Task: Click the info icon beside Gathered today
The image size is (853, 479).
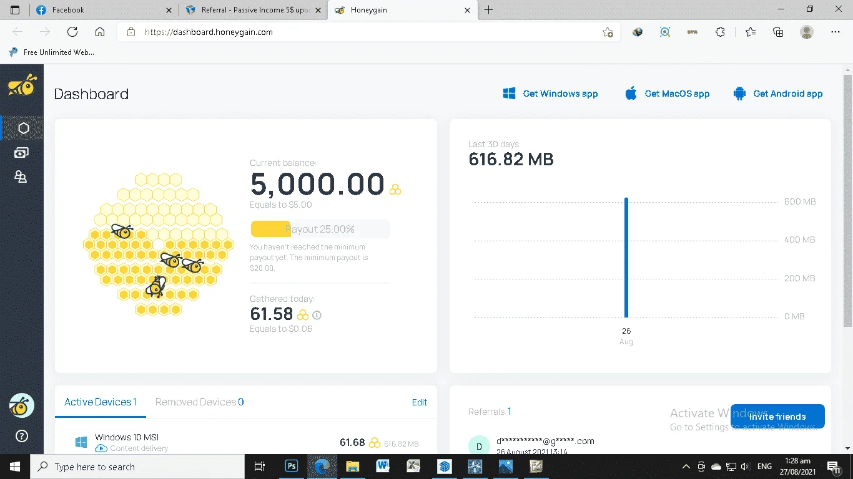Action: click(317, 315)
